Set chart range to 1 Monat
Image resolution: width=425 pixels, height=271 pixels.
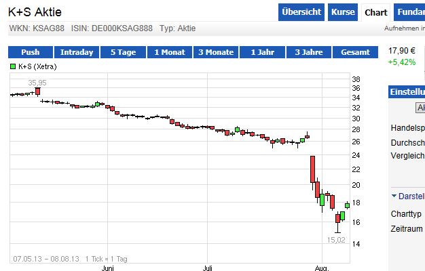[x=170, y=52]
